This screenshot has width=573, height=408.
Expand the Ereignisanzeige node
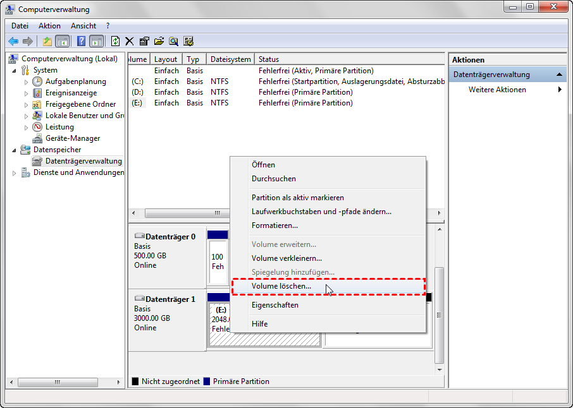[26, 93]
